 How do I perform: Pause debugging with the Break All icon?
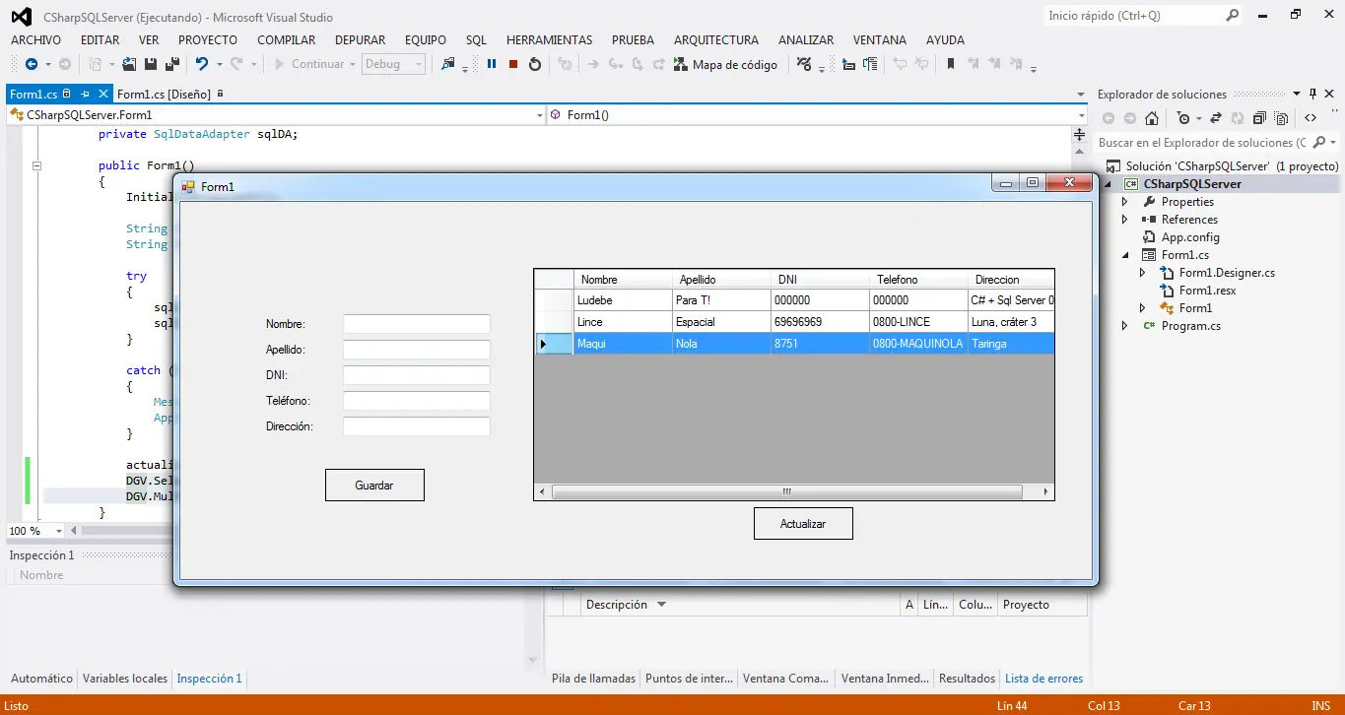(492, 64)
